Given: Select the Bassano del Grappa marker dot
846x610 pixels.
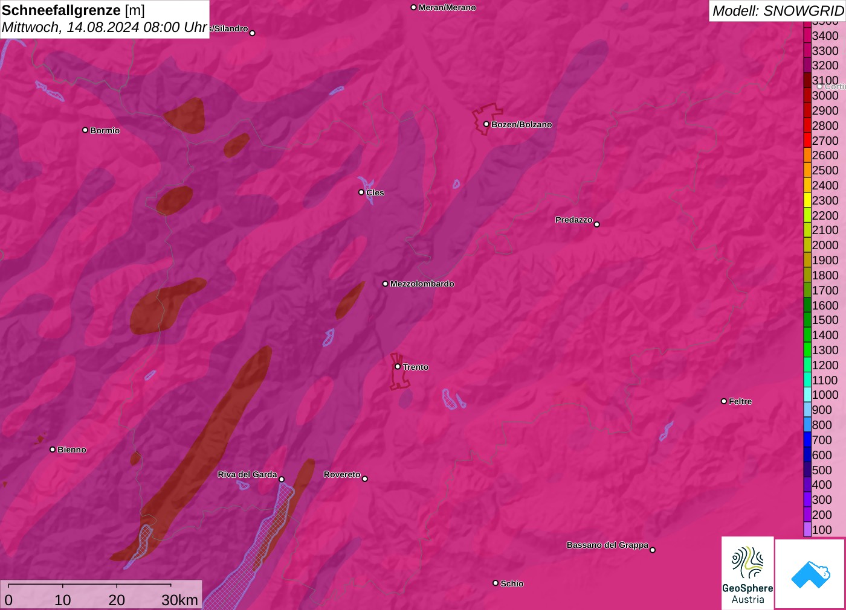Looking at the screenshot, I should [x=653, y=550].
